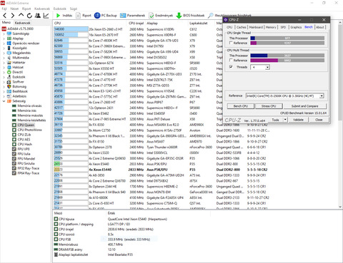Open PC Backup from the toolbar
The width and height of the screenshot is (343, 263).
[106, 16]
